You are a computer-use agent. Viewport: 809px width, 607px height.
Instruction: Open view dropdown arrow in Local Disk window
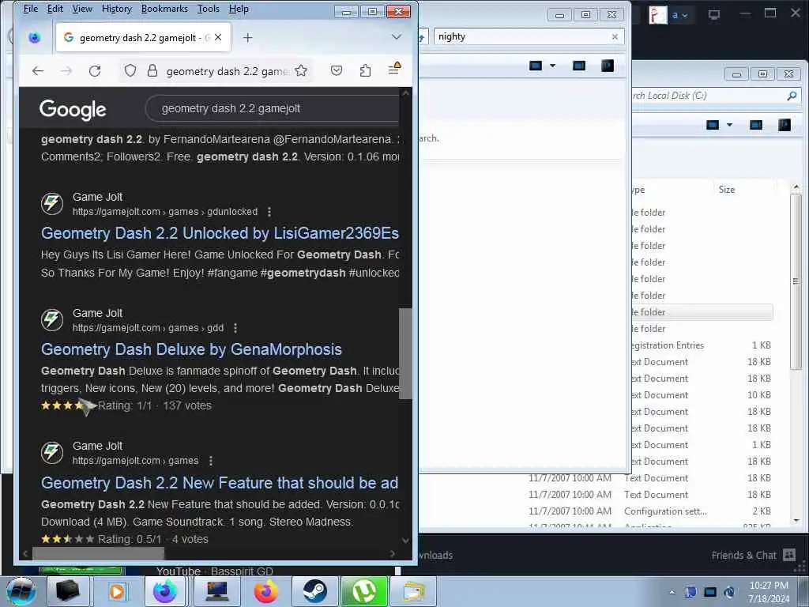[729, 125]
